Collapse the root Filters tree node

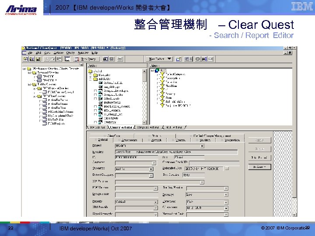coord(152,70)
